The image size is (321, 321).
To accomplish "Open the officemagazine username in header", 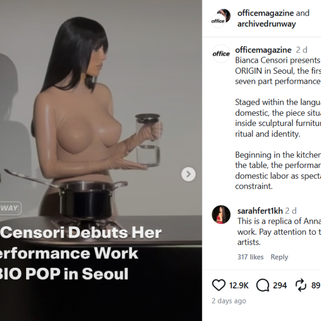I will 265,13.
